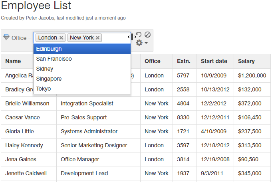Image resolution: width=272 pixels, height=182 pixels.
Task: Sort by the Start date column header
Action: tap(214, 61)
